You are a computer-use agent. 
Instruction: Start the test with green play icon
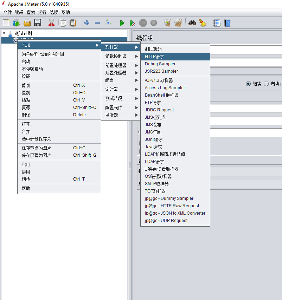click(x=122, y=23)
